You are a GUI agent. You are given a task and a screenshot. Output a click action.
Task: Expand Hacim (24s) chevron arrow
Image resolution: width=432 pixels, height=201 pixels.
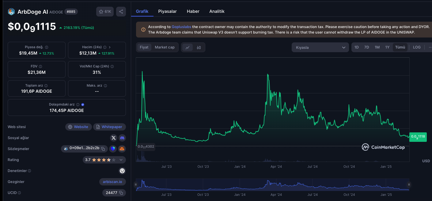[110, 47]
